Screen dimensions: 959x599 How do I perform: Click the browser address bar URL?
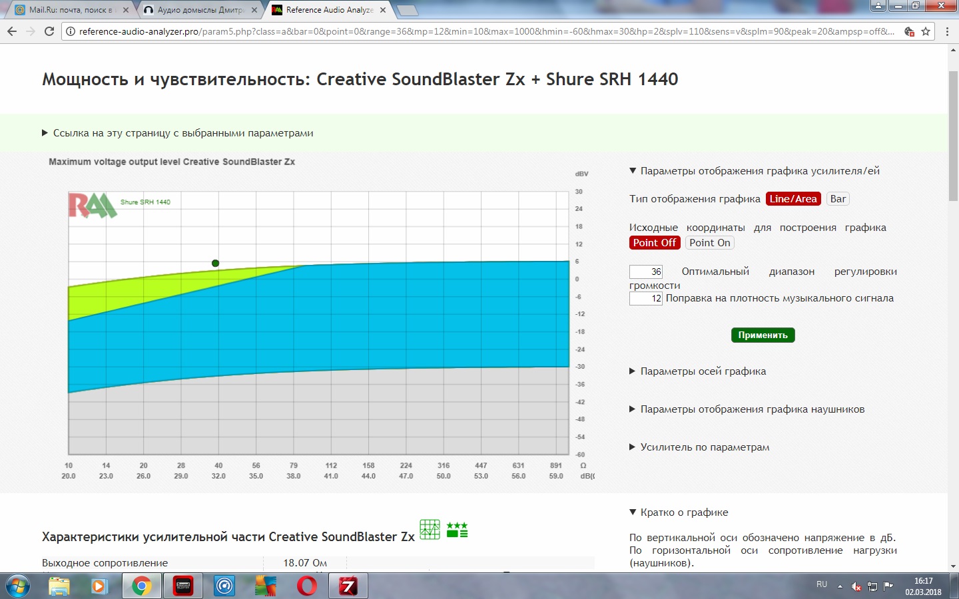486,31
